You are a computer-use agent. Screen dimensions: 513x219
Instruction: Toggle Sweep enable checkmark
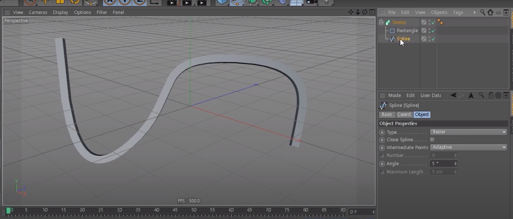pos(433,23)
